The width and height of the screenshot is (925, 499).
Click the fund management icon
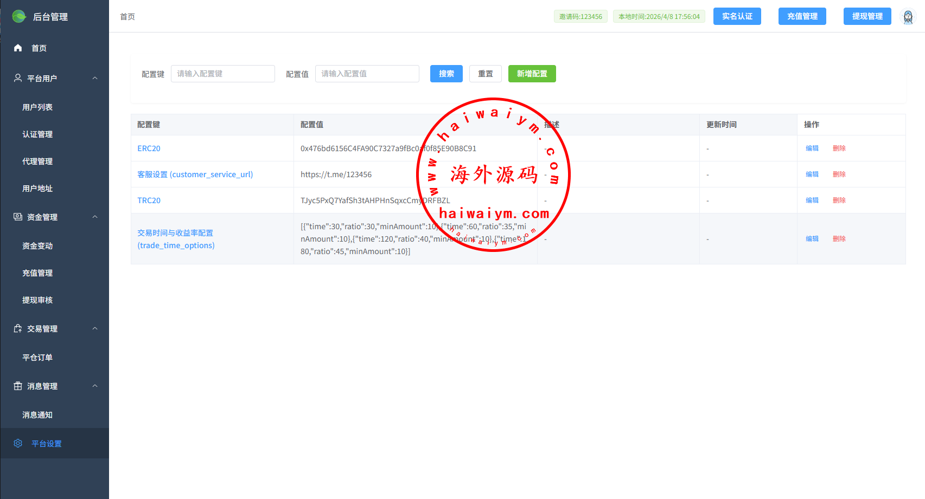(18, 217)
